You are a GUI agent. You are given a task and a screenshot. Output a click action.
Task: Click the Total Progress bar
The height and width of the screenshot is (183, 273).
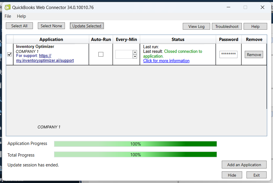[x=135, y=155]
